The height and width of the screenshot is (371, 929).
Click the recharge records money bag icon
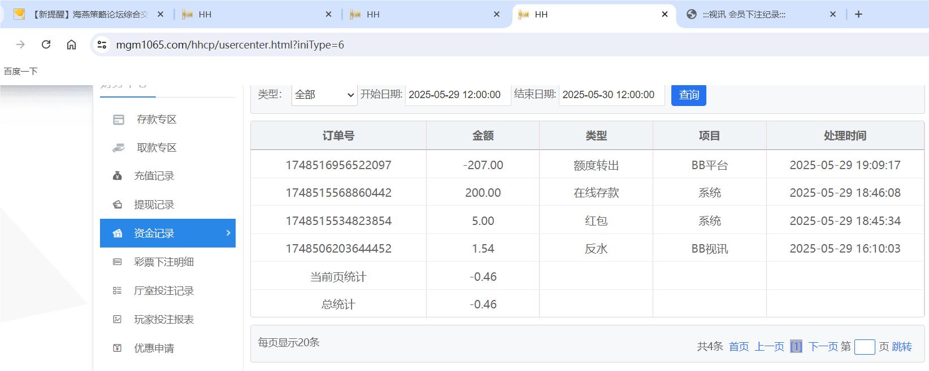pos(118,176)
